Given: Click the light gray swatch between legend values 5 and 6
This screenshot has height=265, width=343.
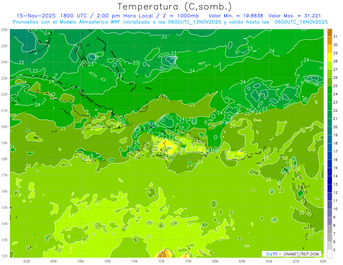Looking at the screenshot, I should (330, 246).
